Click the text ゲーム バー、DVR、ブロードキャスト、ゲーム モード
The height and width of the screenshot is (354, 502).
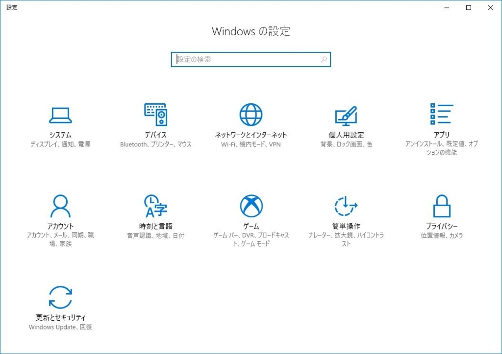point(251,239)
